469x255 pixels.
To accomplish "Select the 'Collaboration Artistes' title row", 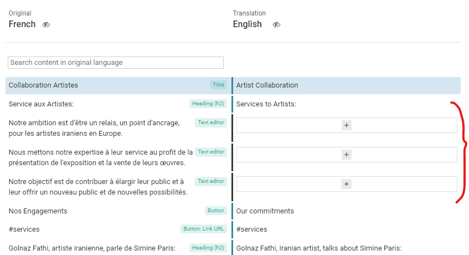I will 118,85.
